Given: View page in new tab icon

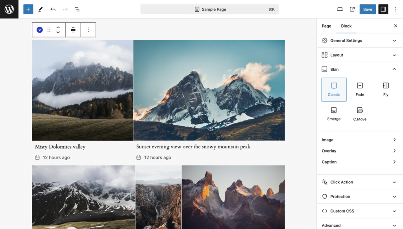Looking at the screenshot, I should click(x=352, y=9).
